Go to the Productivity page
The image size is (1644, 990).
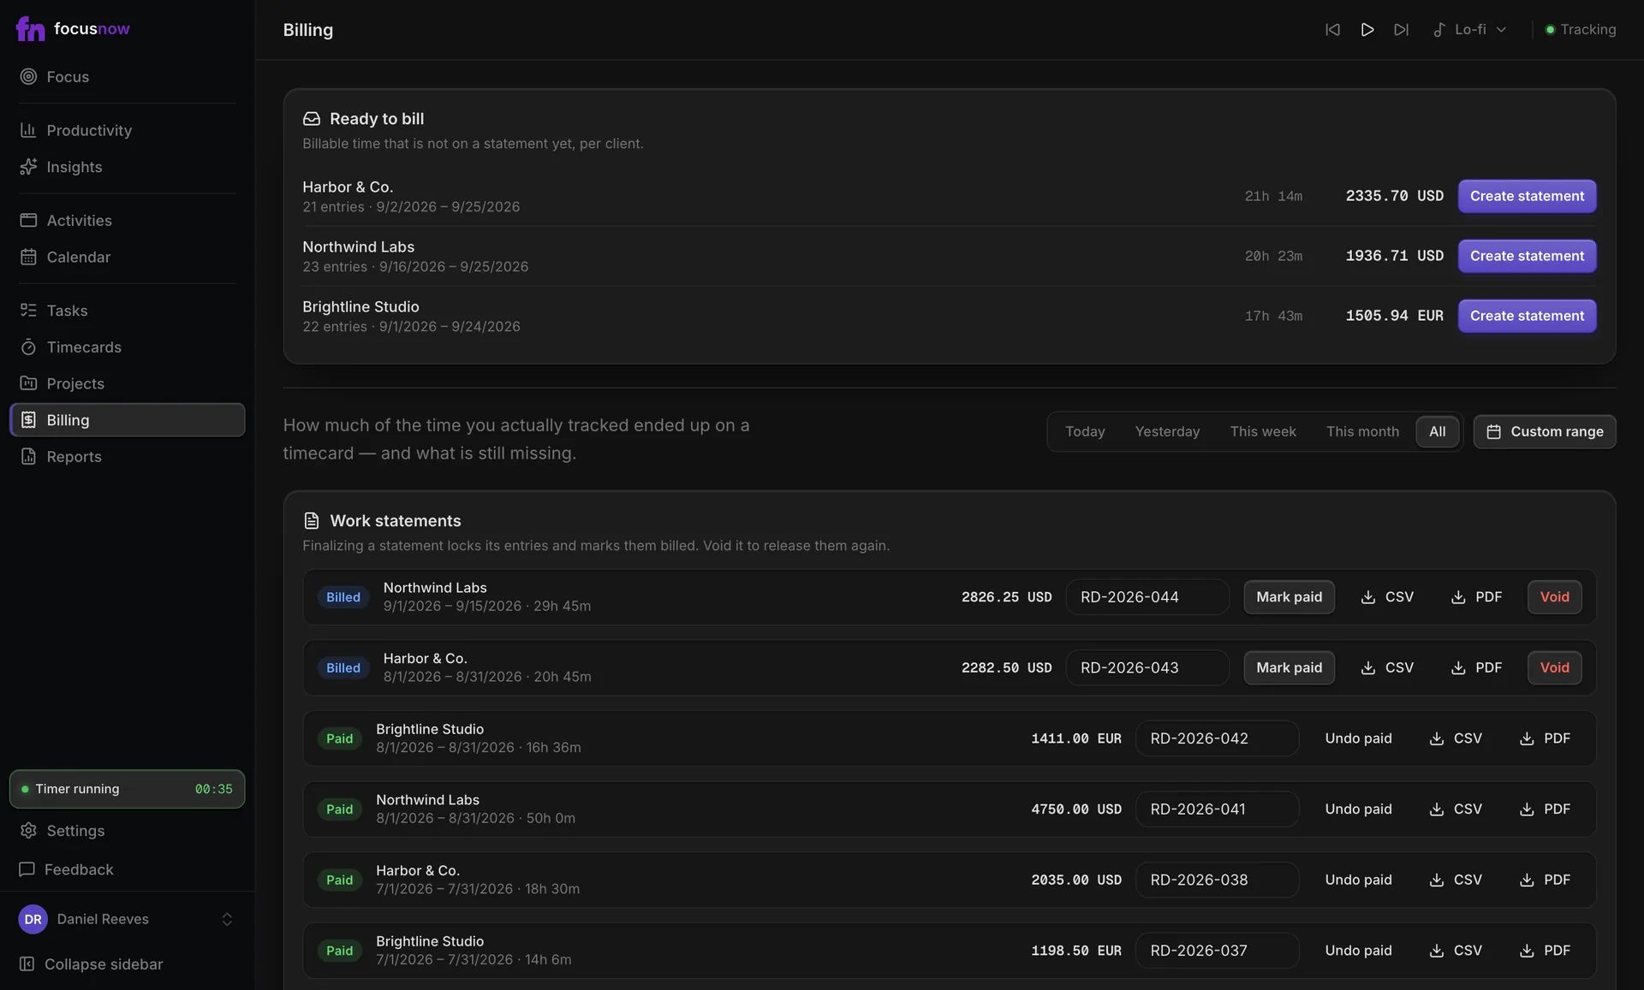point(127,130)
